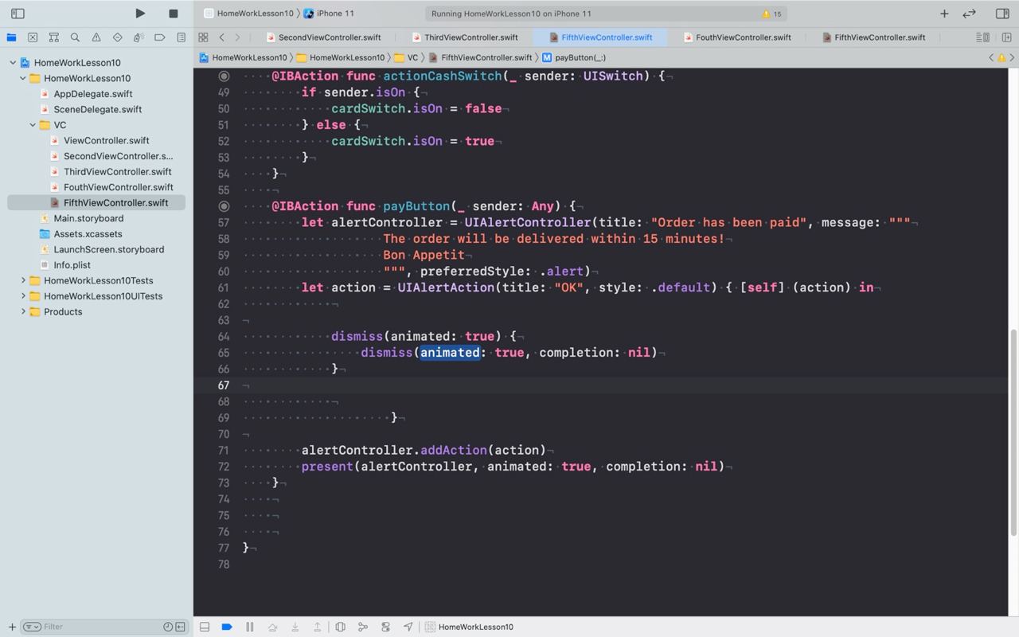
Task: Expand the Products folder
Action: coord(23,311)
